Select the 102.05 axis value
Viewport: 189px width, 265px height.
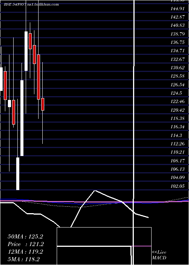click(178, 186)
